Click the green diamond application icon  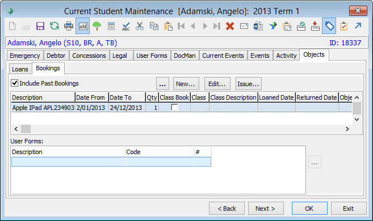click(x=10, y=11)
